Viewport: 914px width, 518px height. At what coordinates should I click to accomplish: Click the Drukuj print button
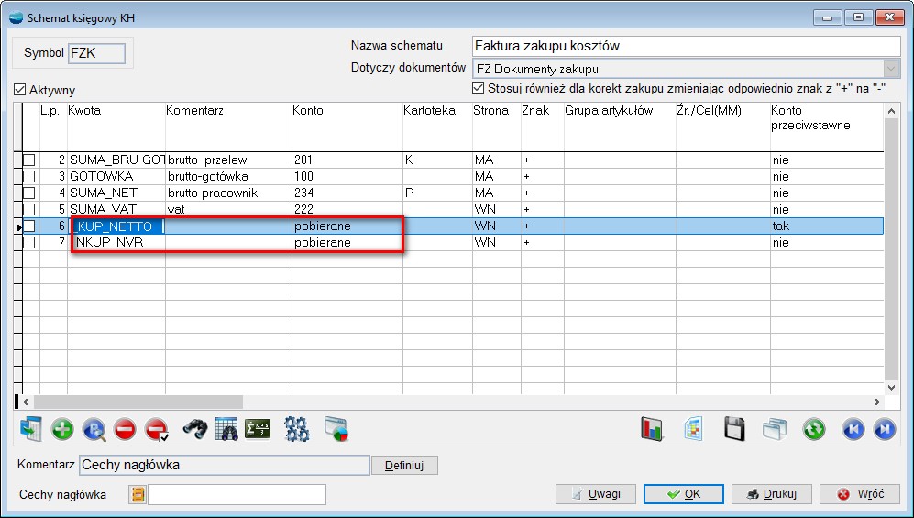(770, 494)
